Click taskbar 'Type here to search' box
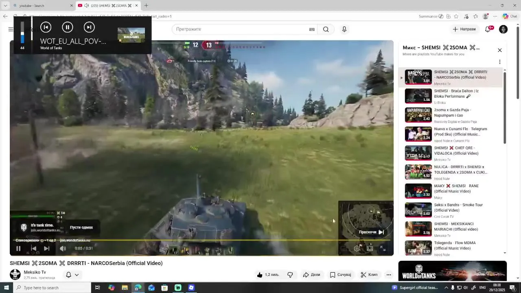The width and height of the screenshot is (521, 293). [x=53, y=288]
